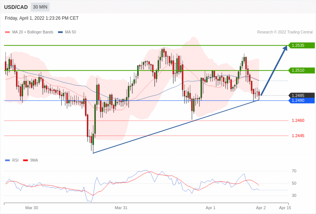Click the RSI 30 level label
Image resolution: width=316 pixels, height=214 pixels.
click(294, 196)
